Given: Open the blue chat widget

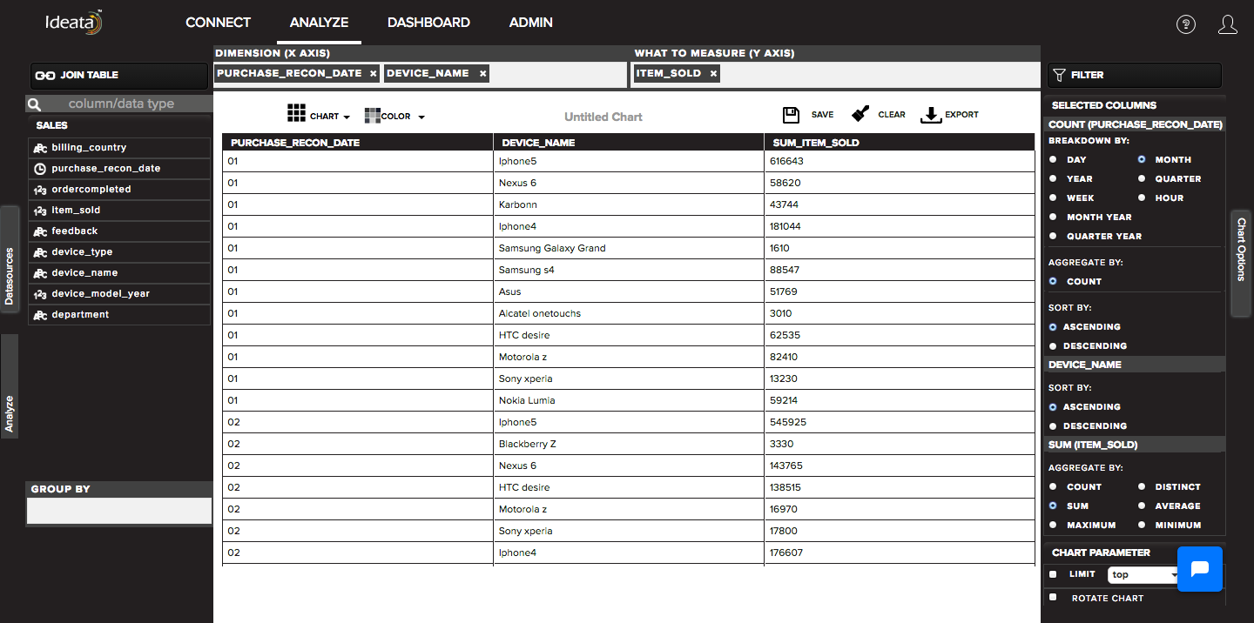Looking at the screenshot, I should 1200,569.
